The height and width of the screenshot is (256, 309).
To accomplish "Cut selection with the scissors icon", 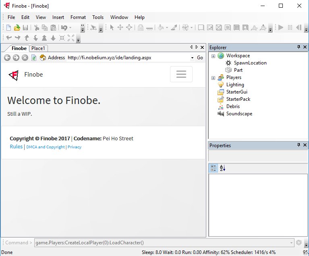I will click(x=36, y=27).
